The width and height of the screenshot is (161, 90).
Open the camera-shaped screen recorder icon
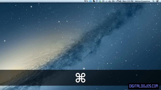(x=113, y=1)
